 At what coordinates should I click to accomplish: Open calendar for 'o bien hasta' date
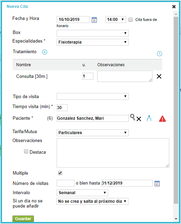(157, 184)
